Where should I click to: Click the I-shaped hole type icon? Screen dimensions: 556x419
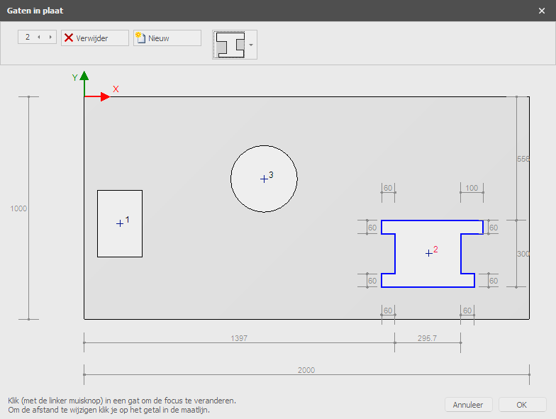(x=230, y=45)
